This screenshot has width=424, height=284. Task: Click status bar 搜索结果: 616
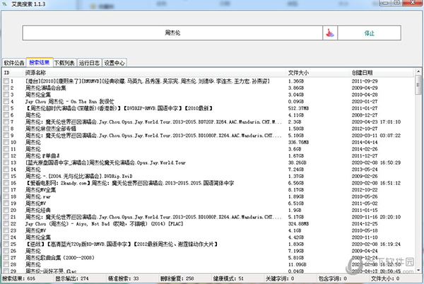click(x=18, y=278)
